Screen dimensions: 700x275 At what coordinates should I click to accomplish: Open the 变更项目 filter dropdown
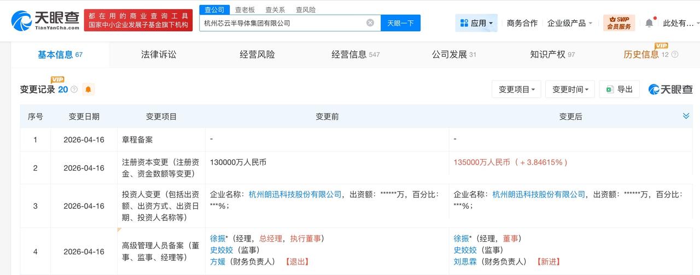click(517, 89)
